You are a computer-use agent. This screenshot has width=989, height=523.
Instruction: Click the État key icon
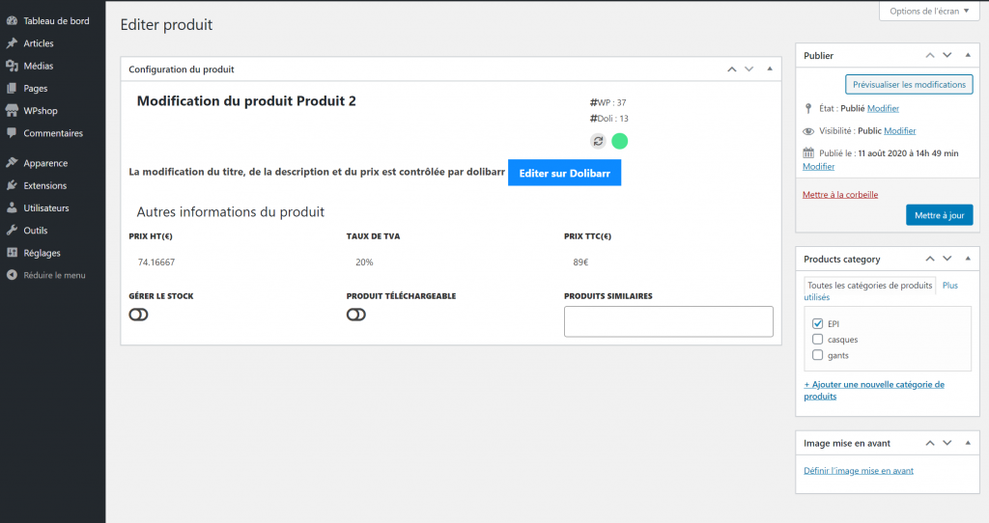pos(808,108)
